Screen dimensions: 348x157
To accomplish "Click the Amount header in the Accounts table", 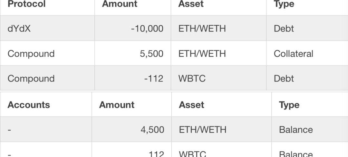I will click(117, 105).
